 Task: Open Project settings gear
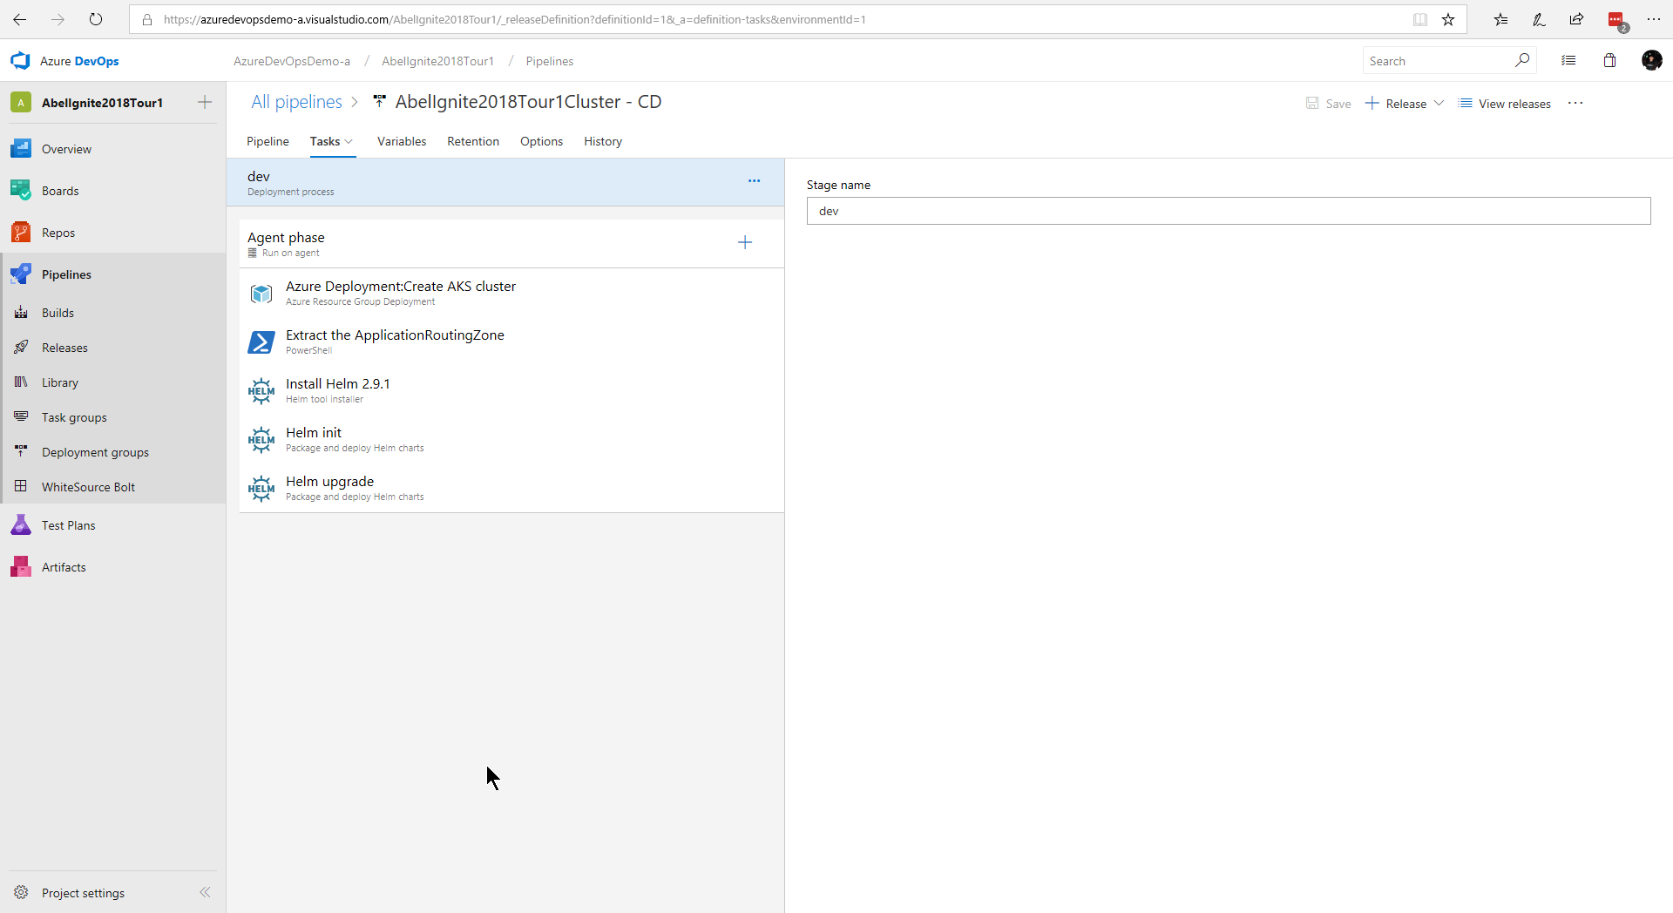tap(21, 893)
